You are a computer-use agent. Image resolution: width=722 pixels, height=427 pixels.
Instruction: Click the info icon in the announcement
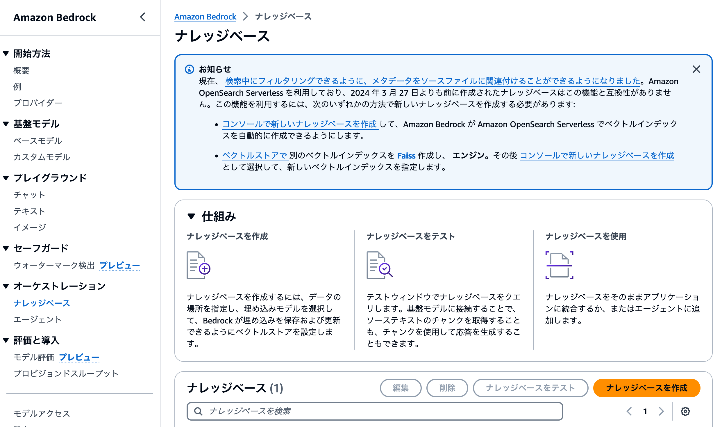189,69
